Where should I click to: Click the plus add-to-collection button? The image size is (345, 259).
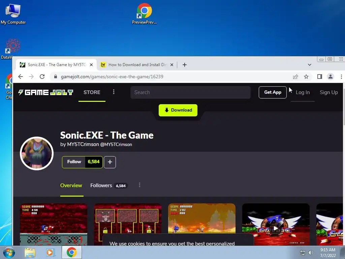(110, 162)
